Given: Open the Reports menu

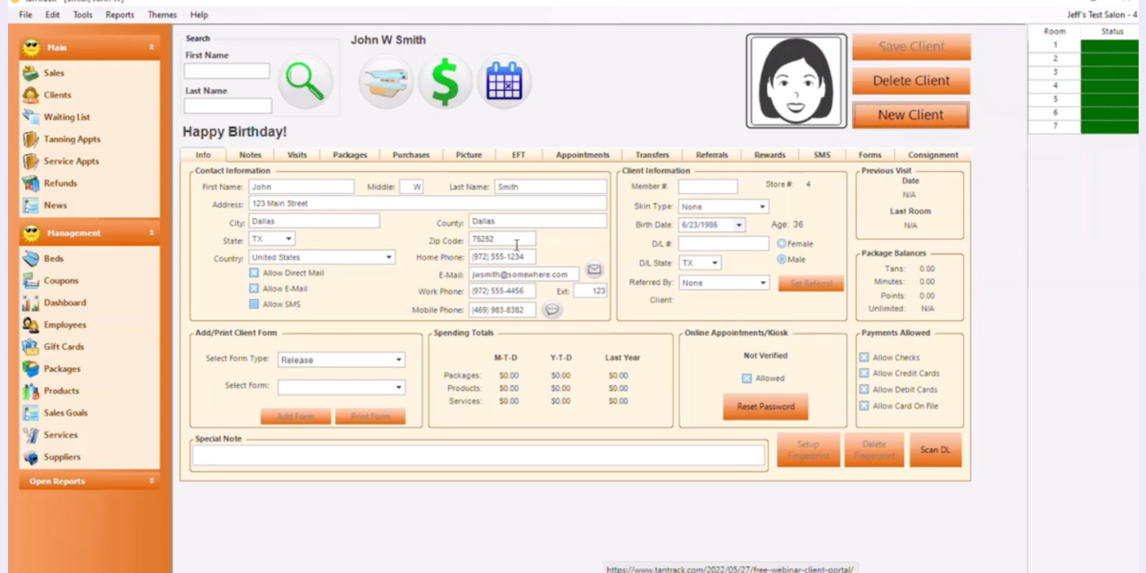Looking at the screenshot, I should pos(120,14).
